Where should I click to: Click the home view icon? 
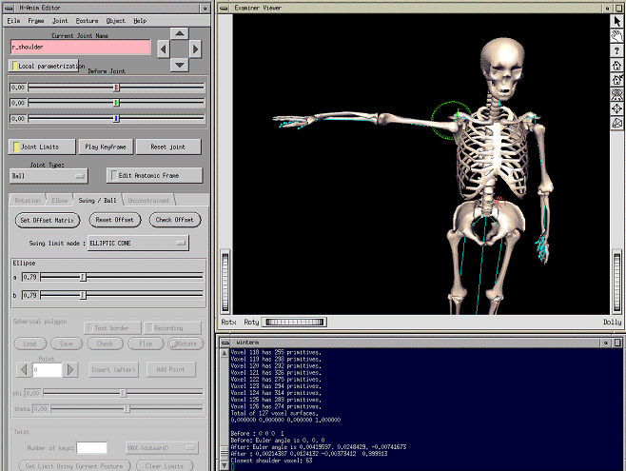pyautogui.click(x=617, y=67)
